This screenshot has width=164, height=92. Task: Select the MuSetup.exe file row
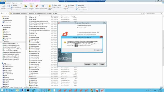pyautogui.click(x=53, y=77)
